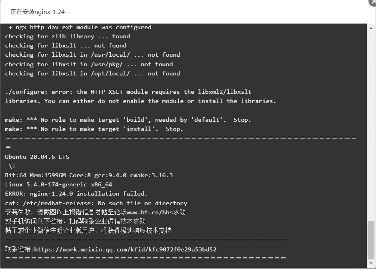
Task: Open the work.weixin.qq.com contact link
Action: (125, 249)
